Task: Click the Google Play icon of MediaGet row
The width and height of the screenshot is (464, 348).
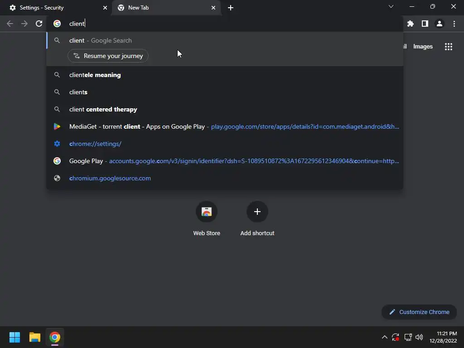Action: tap(57, 127)
